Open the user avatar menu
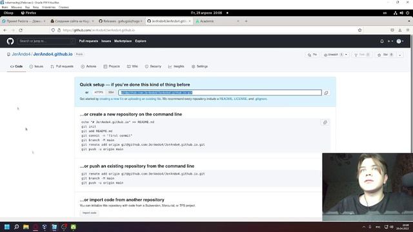Image resolution: width=413 pixels, height=232 pixels. pos(400,41)
